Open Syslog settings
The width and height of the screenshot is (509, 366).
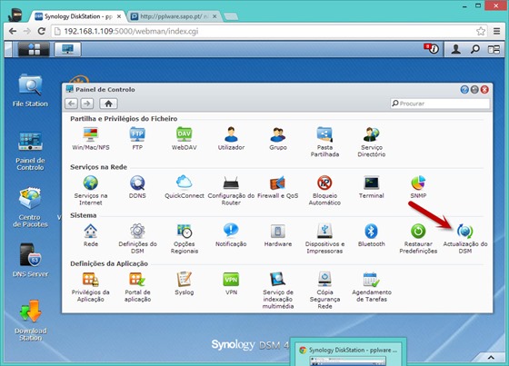[184, 283]
